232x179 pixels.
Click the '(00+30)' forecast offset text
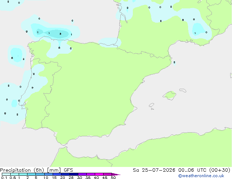pos(220,170)
